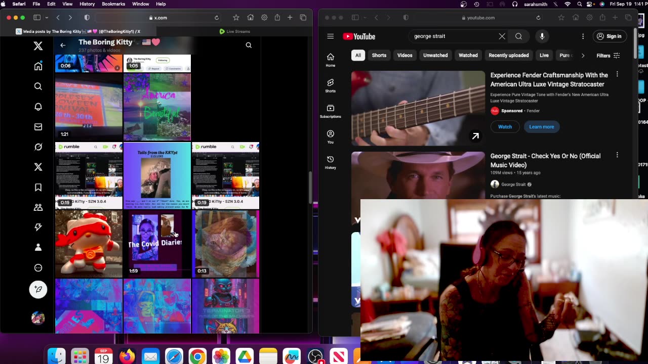Open the red-masked Hello Kitty image thumbnail
Screen dimensions: 648x364
89,244
